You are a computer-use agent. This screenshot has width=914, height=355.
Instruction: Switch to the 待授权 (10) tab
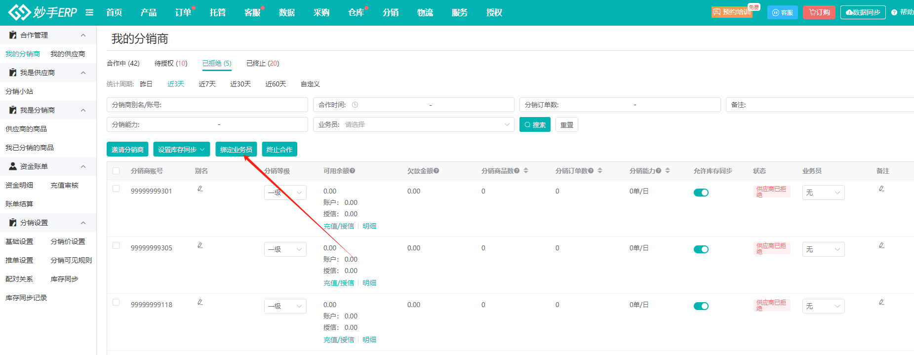click(171, 63)
